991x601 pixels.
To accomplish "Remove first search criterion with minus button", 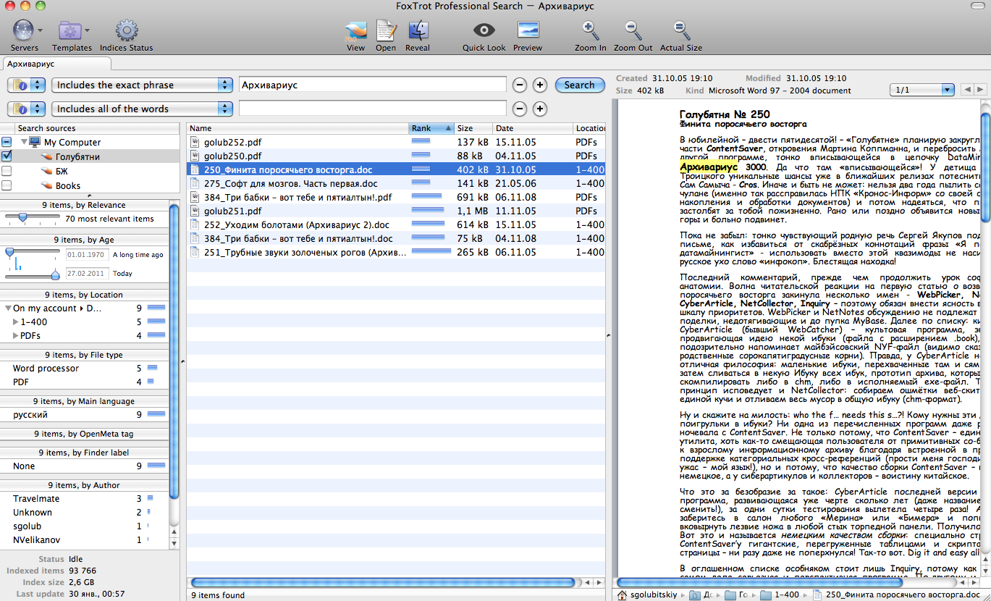I will (x=519, y=85).
